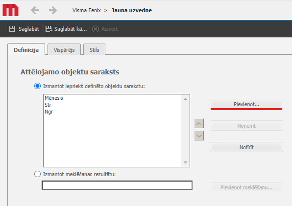Screen dimensions: 292x206
Task: Click the Aizvērt close circle icon
Action: tap(96, 29)
